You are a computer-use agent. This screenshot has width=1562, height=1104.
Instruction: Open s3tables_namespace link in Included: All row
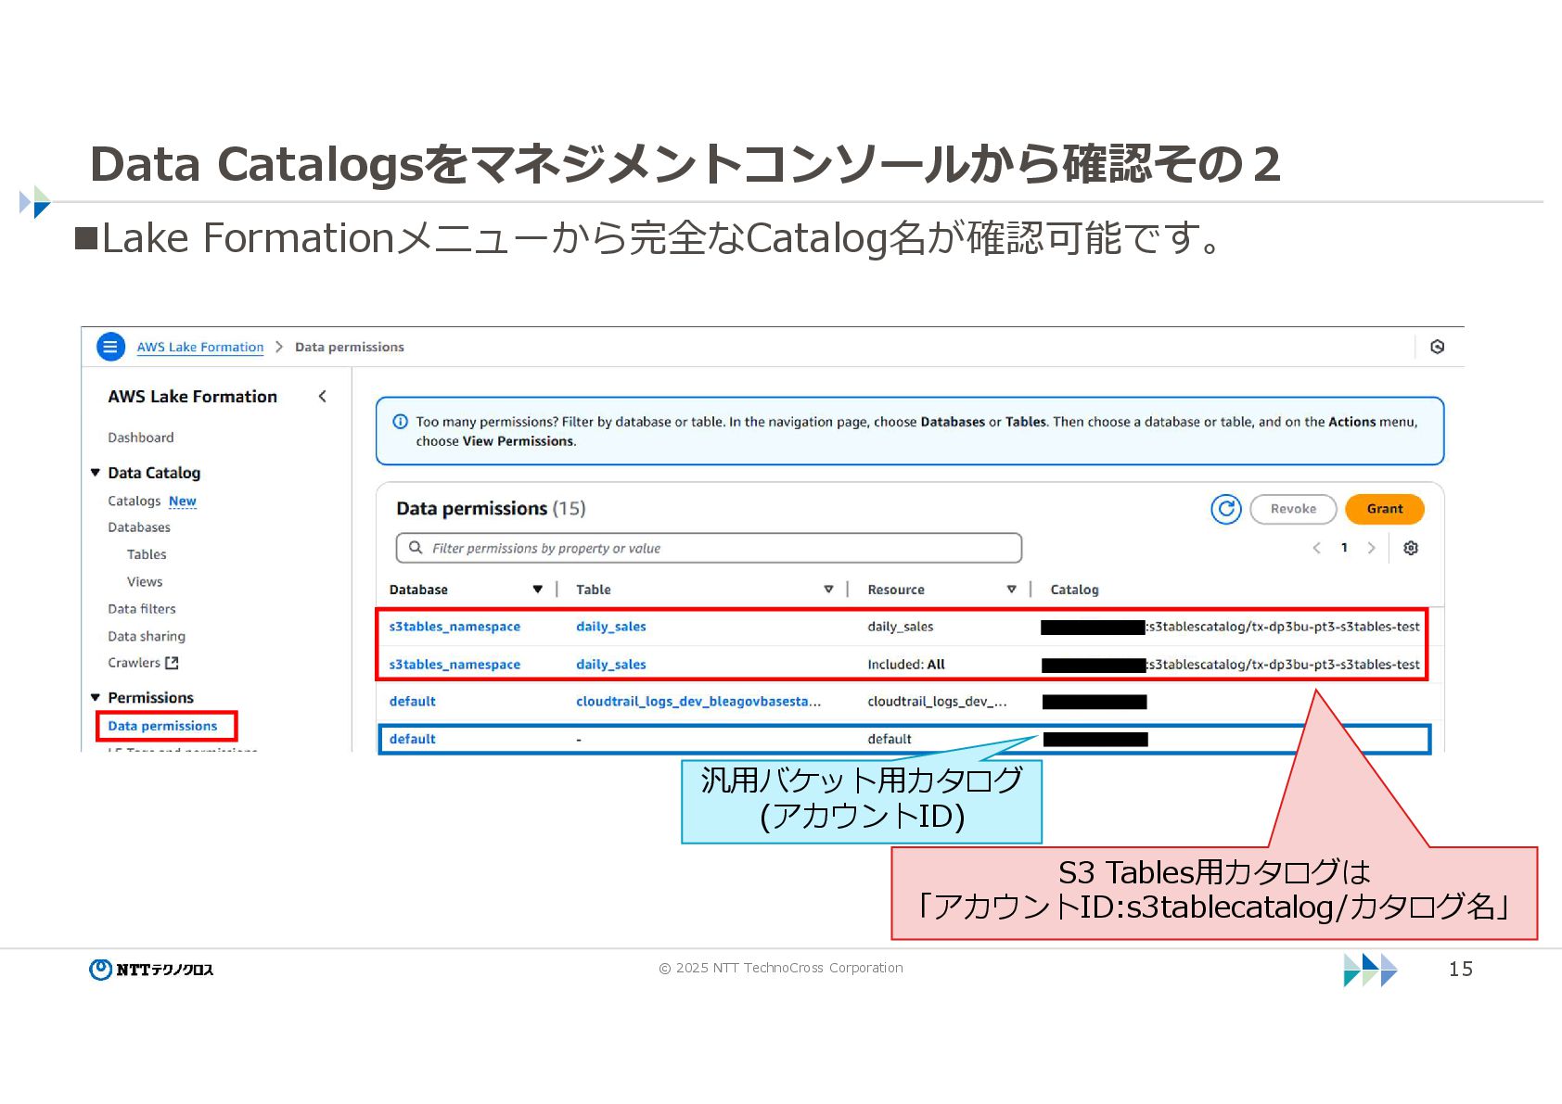(x=455, y=665)
